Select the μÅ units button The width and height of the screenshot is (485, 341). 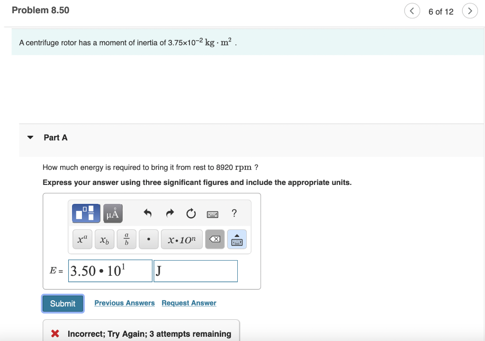pos(113,213)
